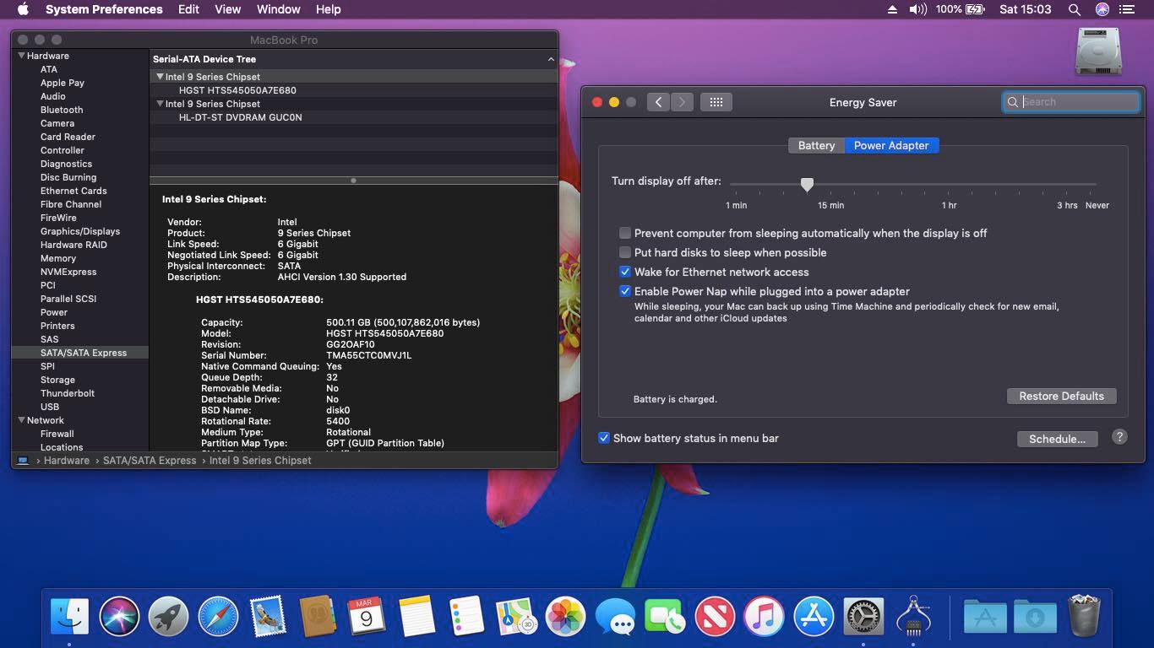Viewport: 1154px width, 648px height.
Task: Open Siri from the dock
Action: pyautogui.click(x=119, y=617)
